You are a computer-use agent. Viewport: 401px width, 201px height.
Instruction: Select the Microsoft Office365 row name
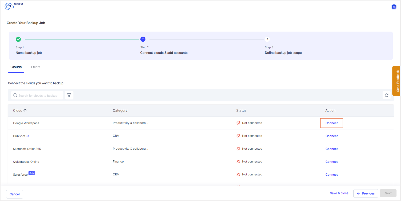click(27, 149)
